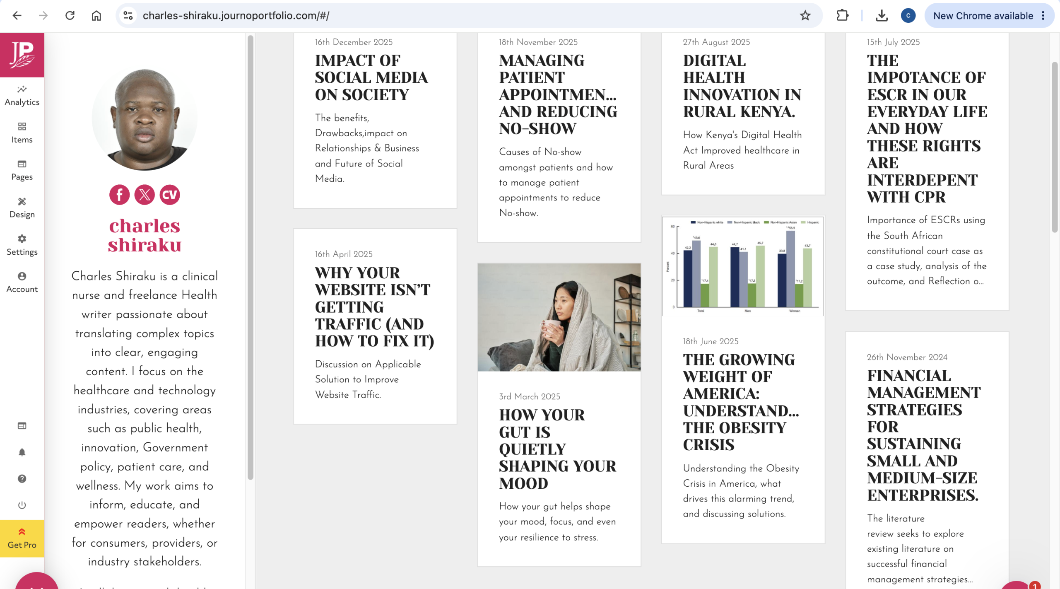Screen dimensions: 1060x589
Task: Open the New Chrome available menu
Action: tap(989, 16)
